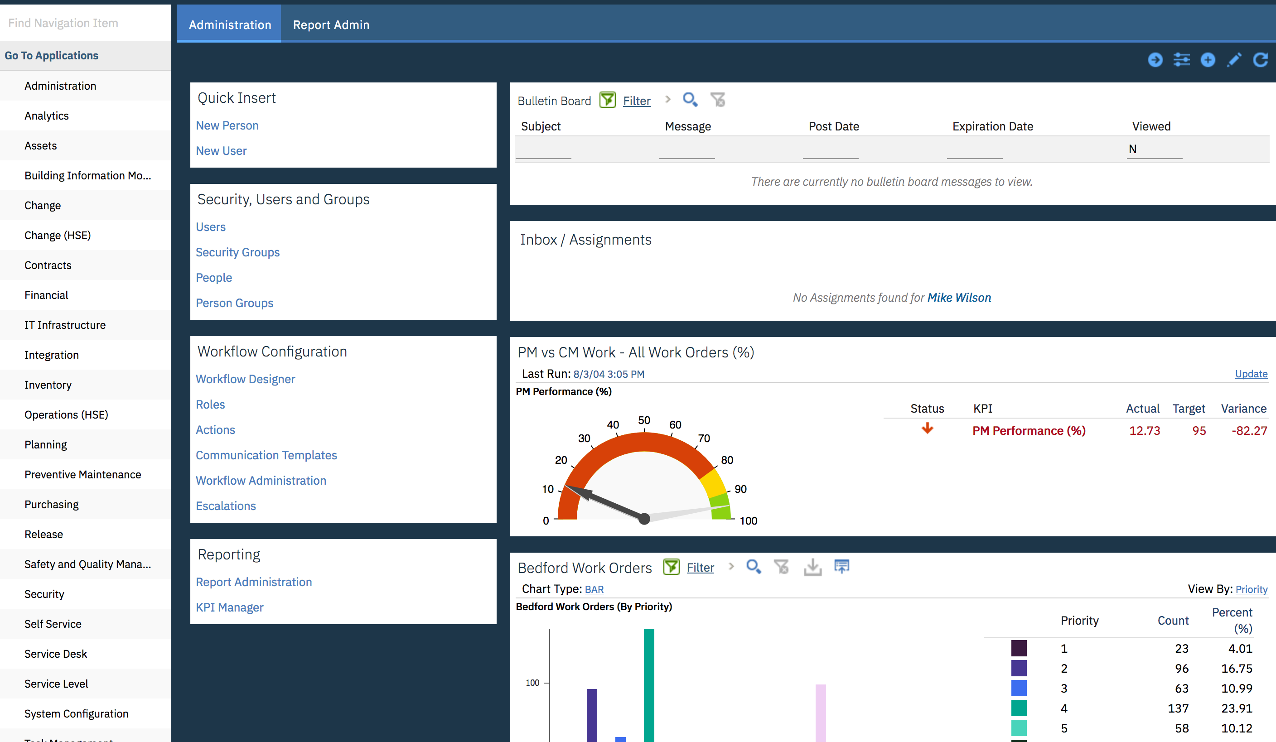Screen dimensions: 1276x742
Task: Click the Bedford Work Orders presentation export icon
Action: 841,566
